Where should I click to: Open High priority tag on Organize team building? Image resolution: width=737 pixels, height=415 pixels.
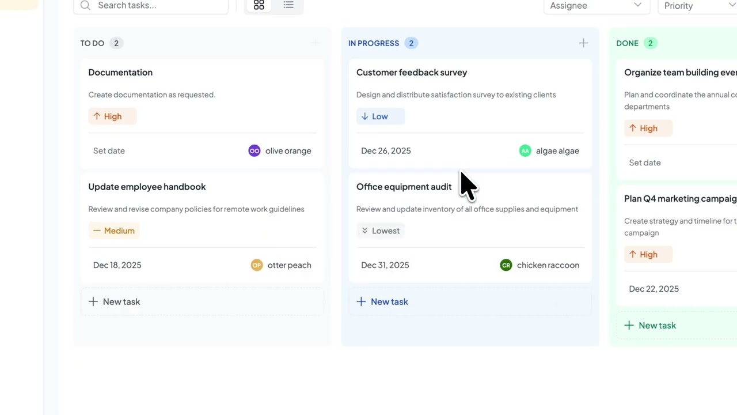[648, 129]
